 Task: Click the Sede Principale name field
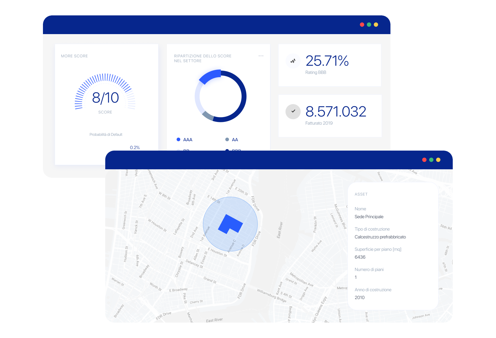tap(369, 217)
